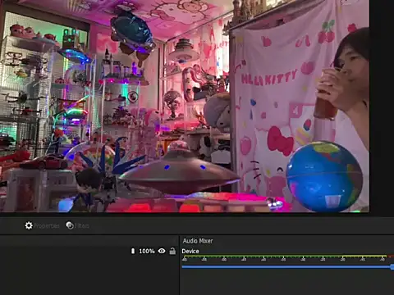394x295 pixels.
Task: Click the Device audio source label
Action: [190, 251]
